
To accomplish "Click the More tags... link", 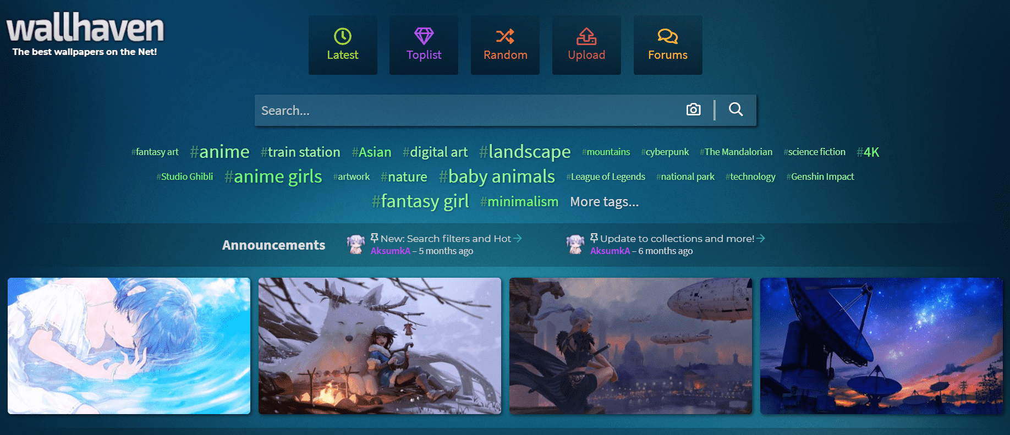I will tap(604, 202).
